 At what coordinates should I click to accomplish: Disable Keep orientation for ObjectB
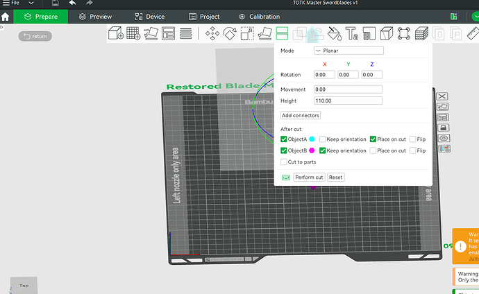[322, 150]
